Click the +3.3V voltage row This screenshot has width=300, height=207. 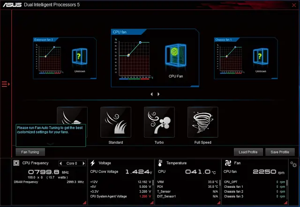click(x=120, y=192)
